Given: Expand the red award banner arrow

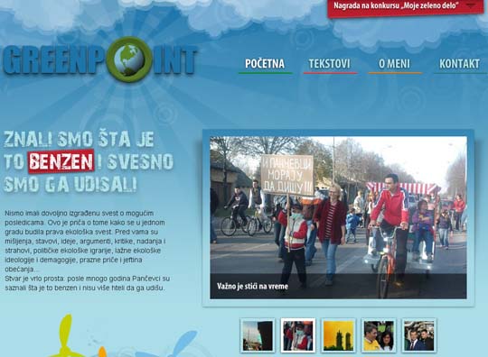Looking at the screenshot, I should point(471,5).
